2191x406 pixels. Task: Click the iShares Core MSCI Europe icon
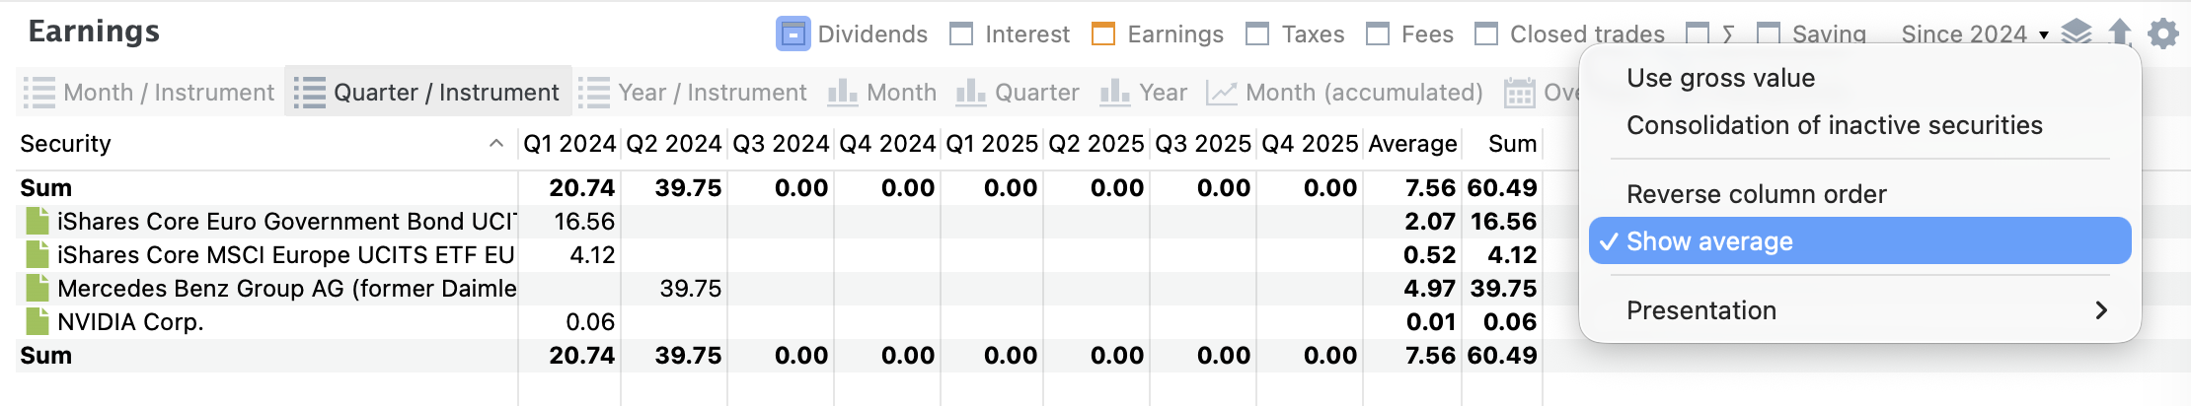coord(38,254)
